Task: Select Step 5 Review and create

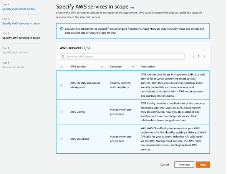Action: 13,67
